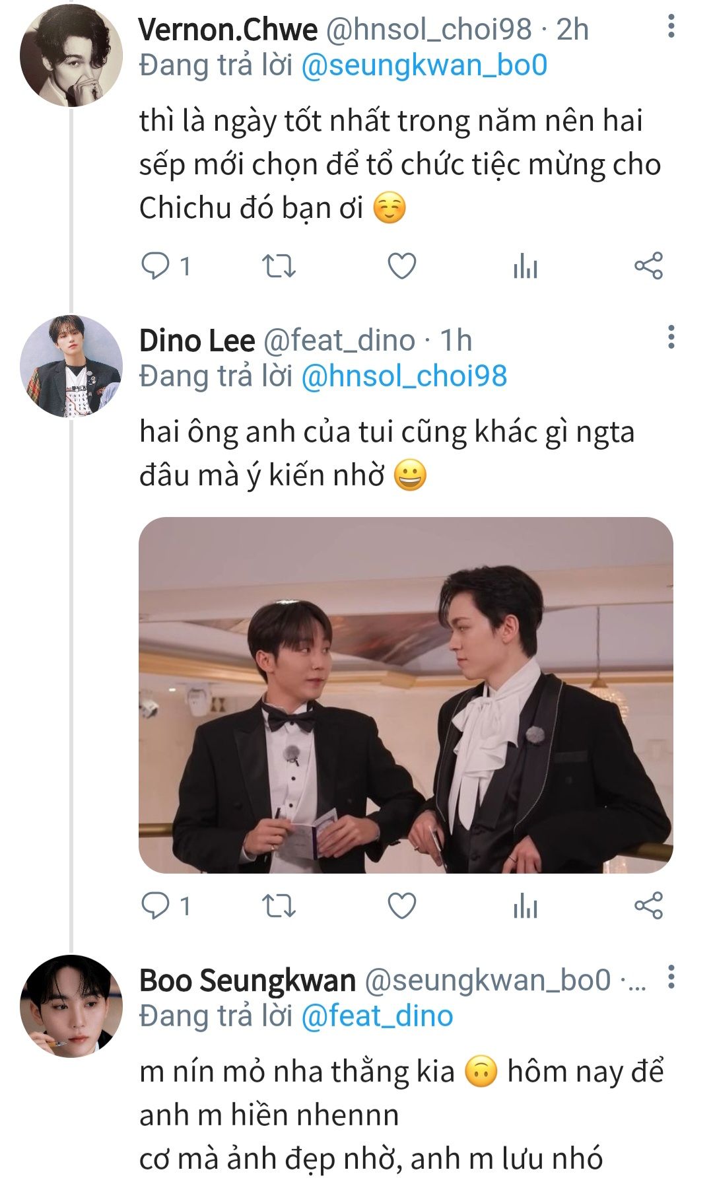View analytics for Dino Lee's tweet

[x=526, y=906]
